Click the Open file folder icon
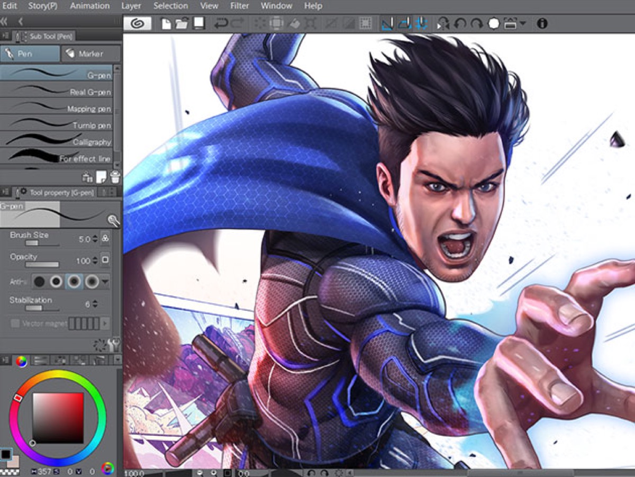Screen dimensions: 635x477 (x=182, y=24)
